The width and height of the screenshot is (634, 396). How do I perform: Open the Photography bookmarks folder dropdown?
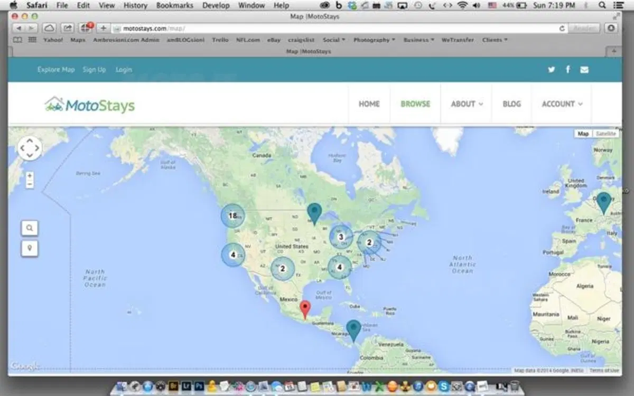[374, 40]
